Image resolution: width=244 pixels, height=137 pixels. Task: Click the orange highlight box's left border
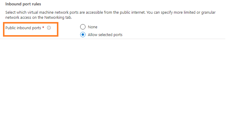[4, 29]
